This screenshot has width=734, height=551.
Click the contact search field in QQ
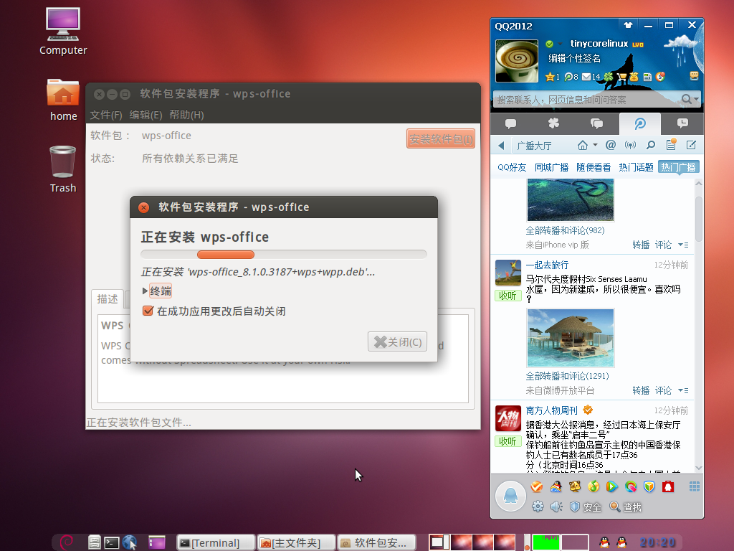click(x=588, y=99)
